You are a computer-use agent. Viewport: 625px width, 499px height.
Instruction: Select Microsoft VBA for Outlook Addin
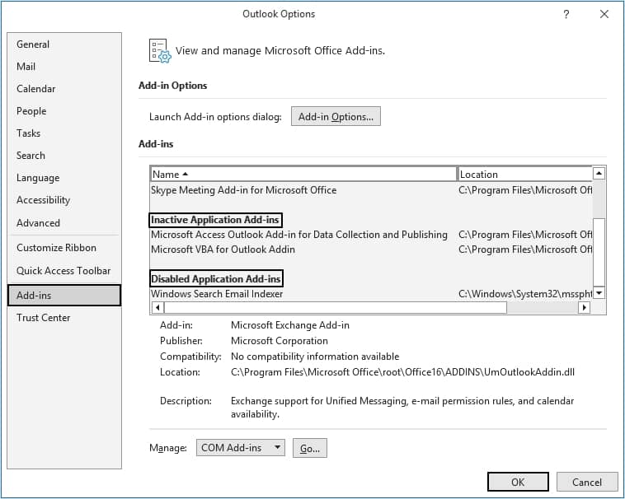click(x=371, y=249)
